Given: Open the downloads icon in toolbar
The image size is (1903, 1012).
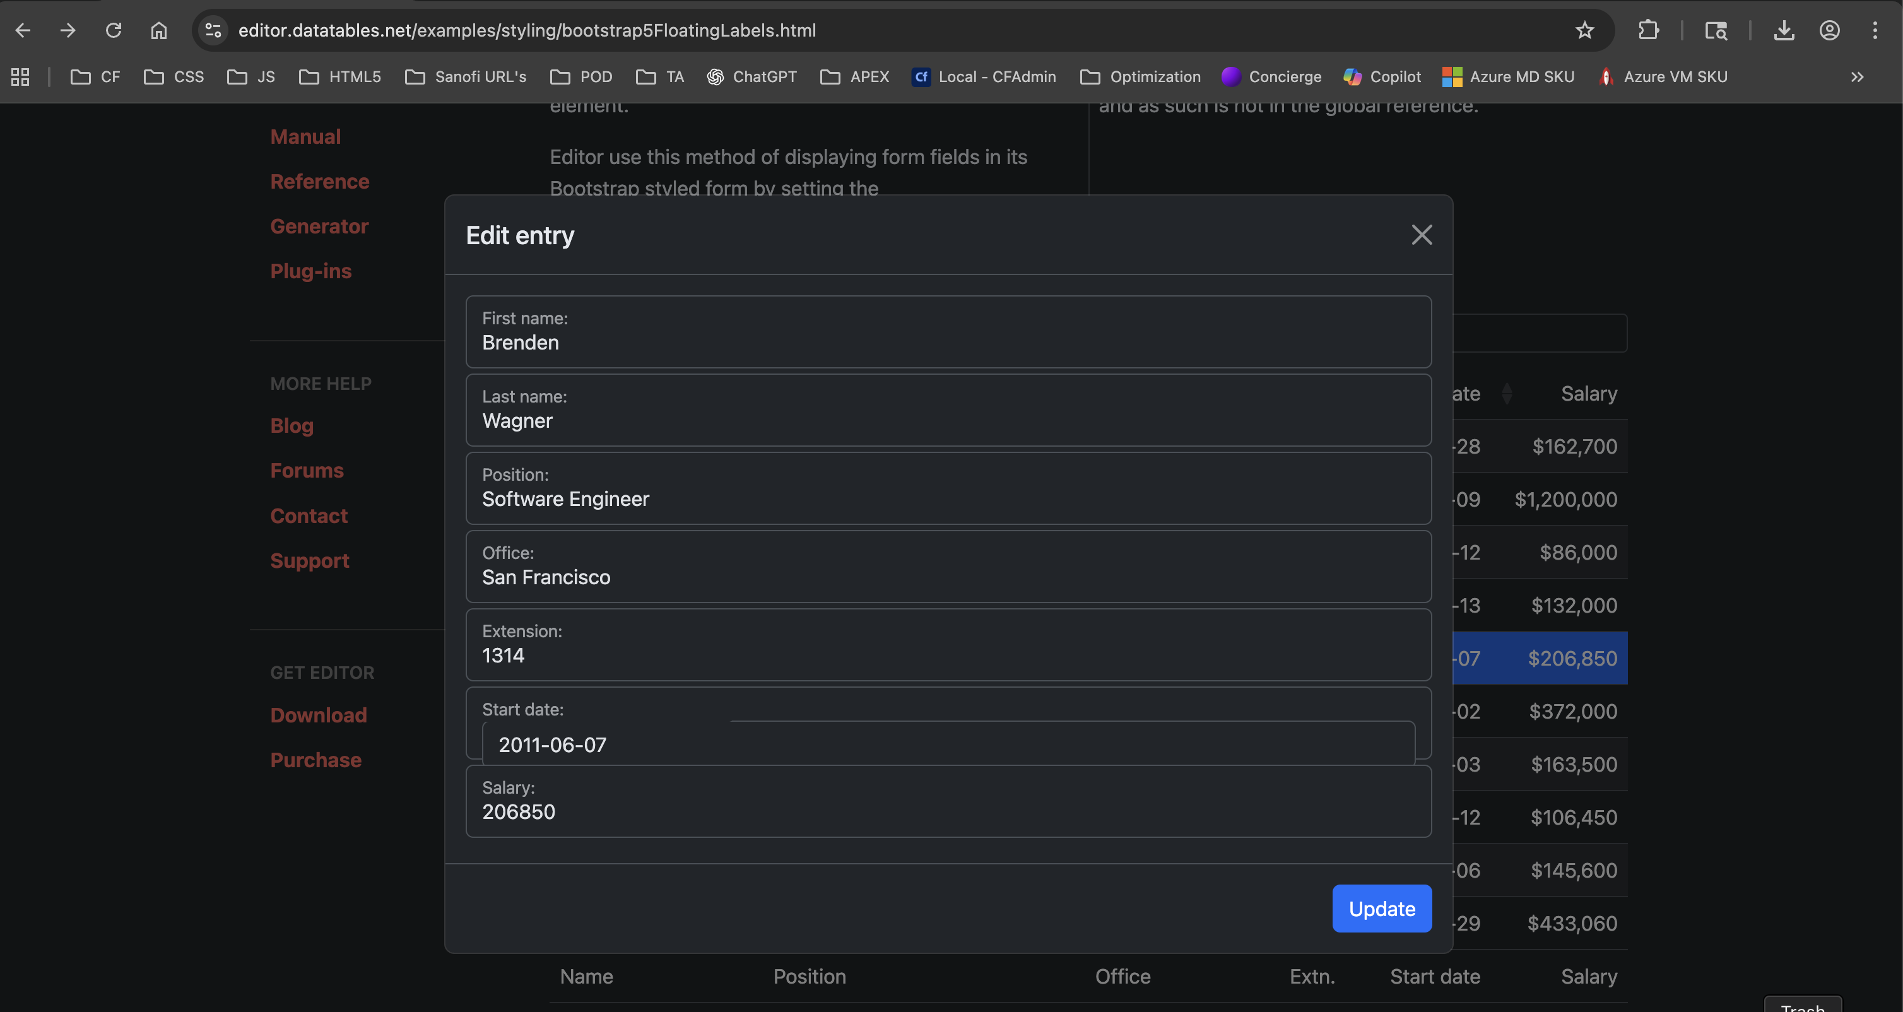Looking at the screenshot, I should coord(1783,30).
